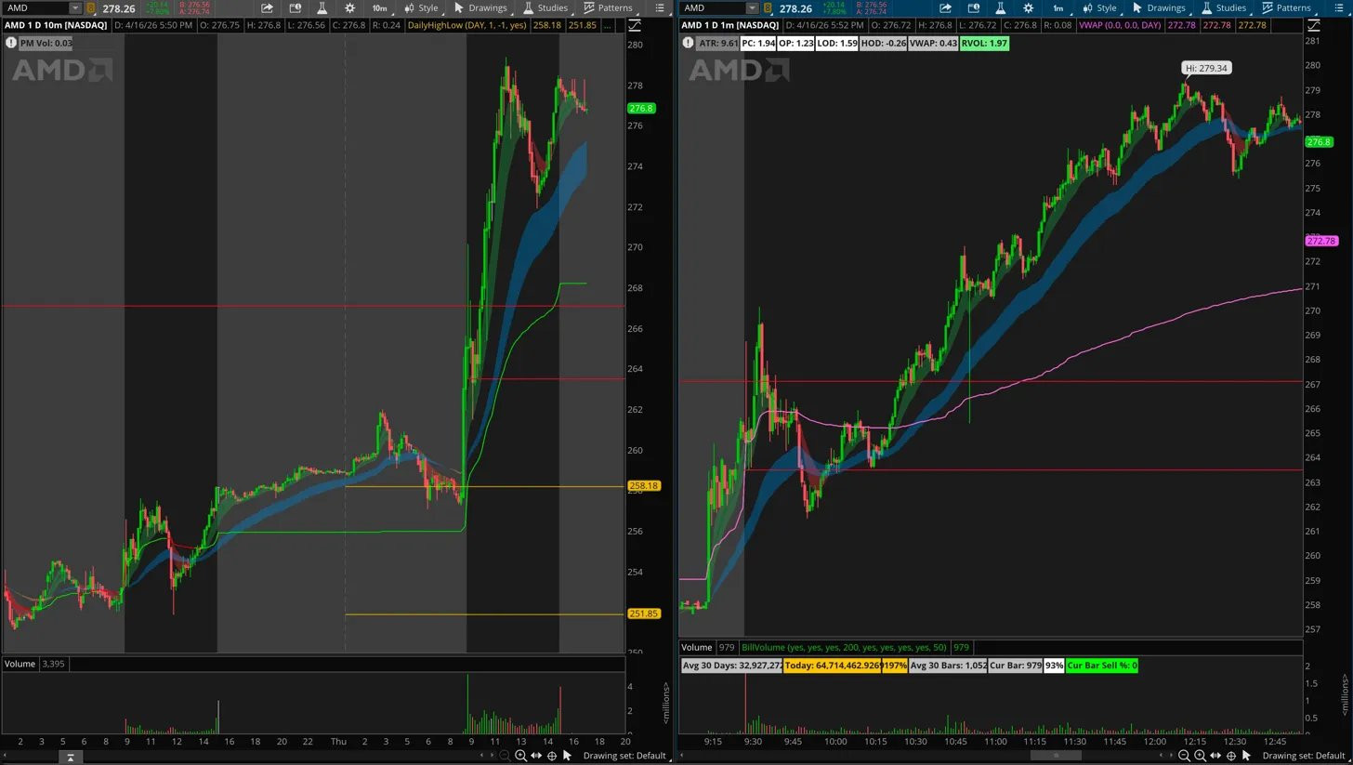Image resolution: width=1353 pixels, height=765 pixels.
Task: Click the symbol link badge in right chart
Action: pyautogui.click(x=768, y=8)
